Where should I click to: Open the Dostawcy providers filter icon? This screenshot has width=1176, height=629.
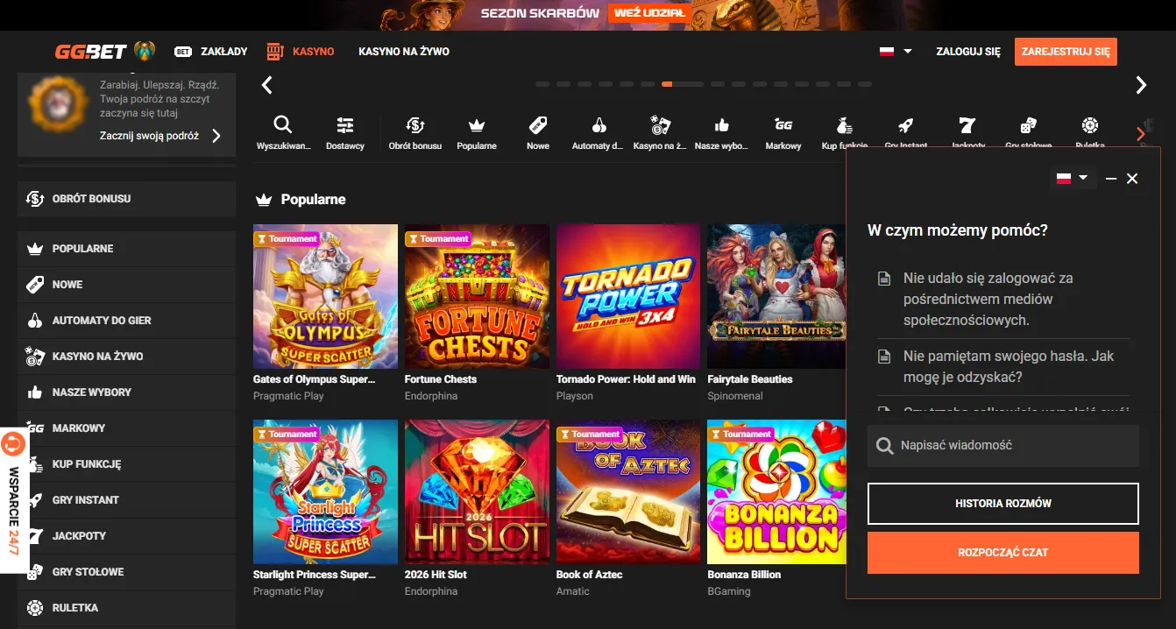pyautogui.click(x=345, y=124)
